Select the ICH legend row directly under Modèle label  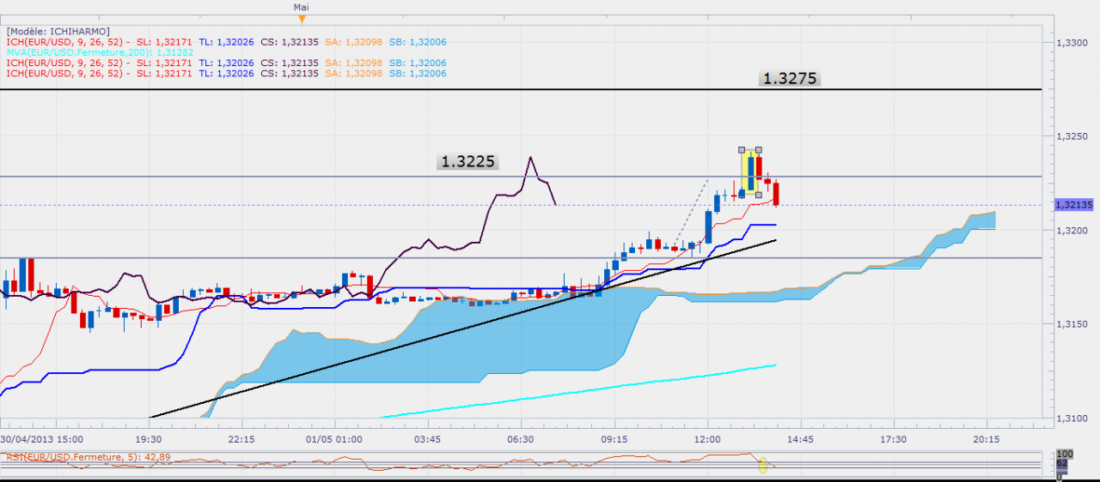(x=226, y=42)
